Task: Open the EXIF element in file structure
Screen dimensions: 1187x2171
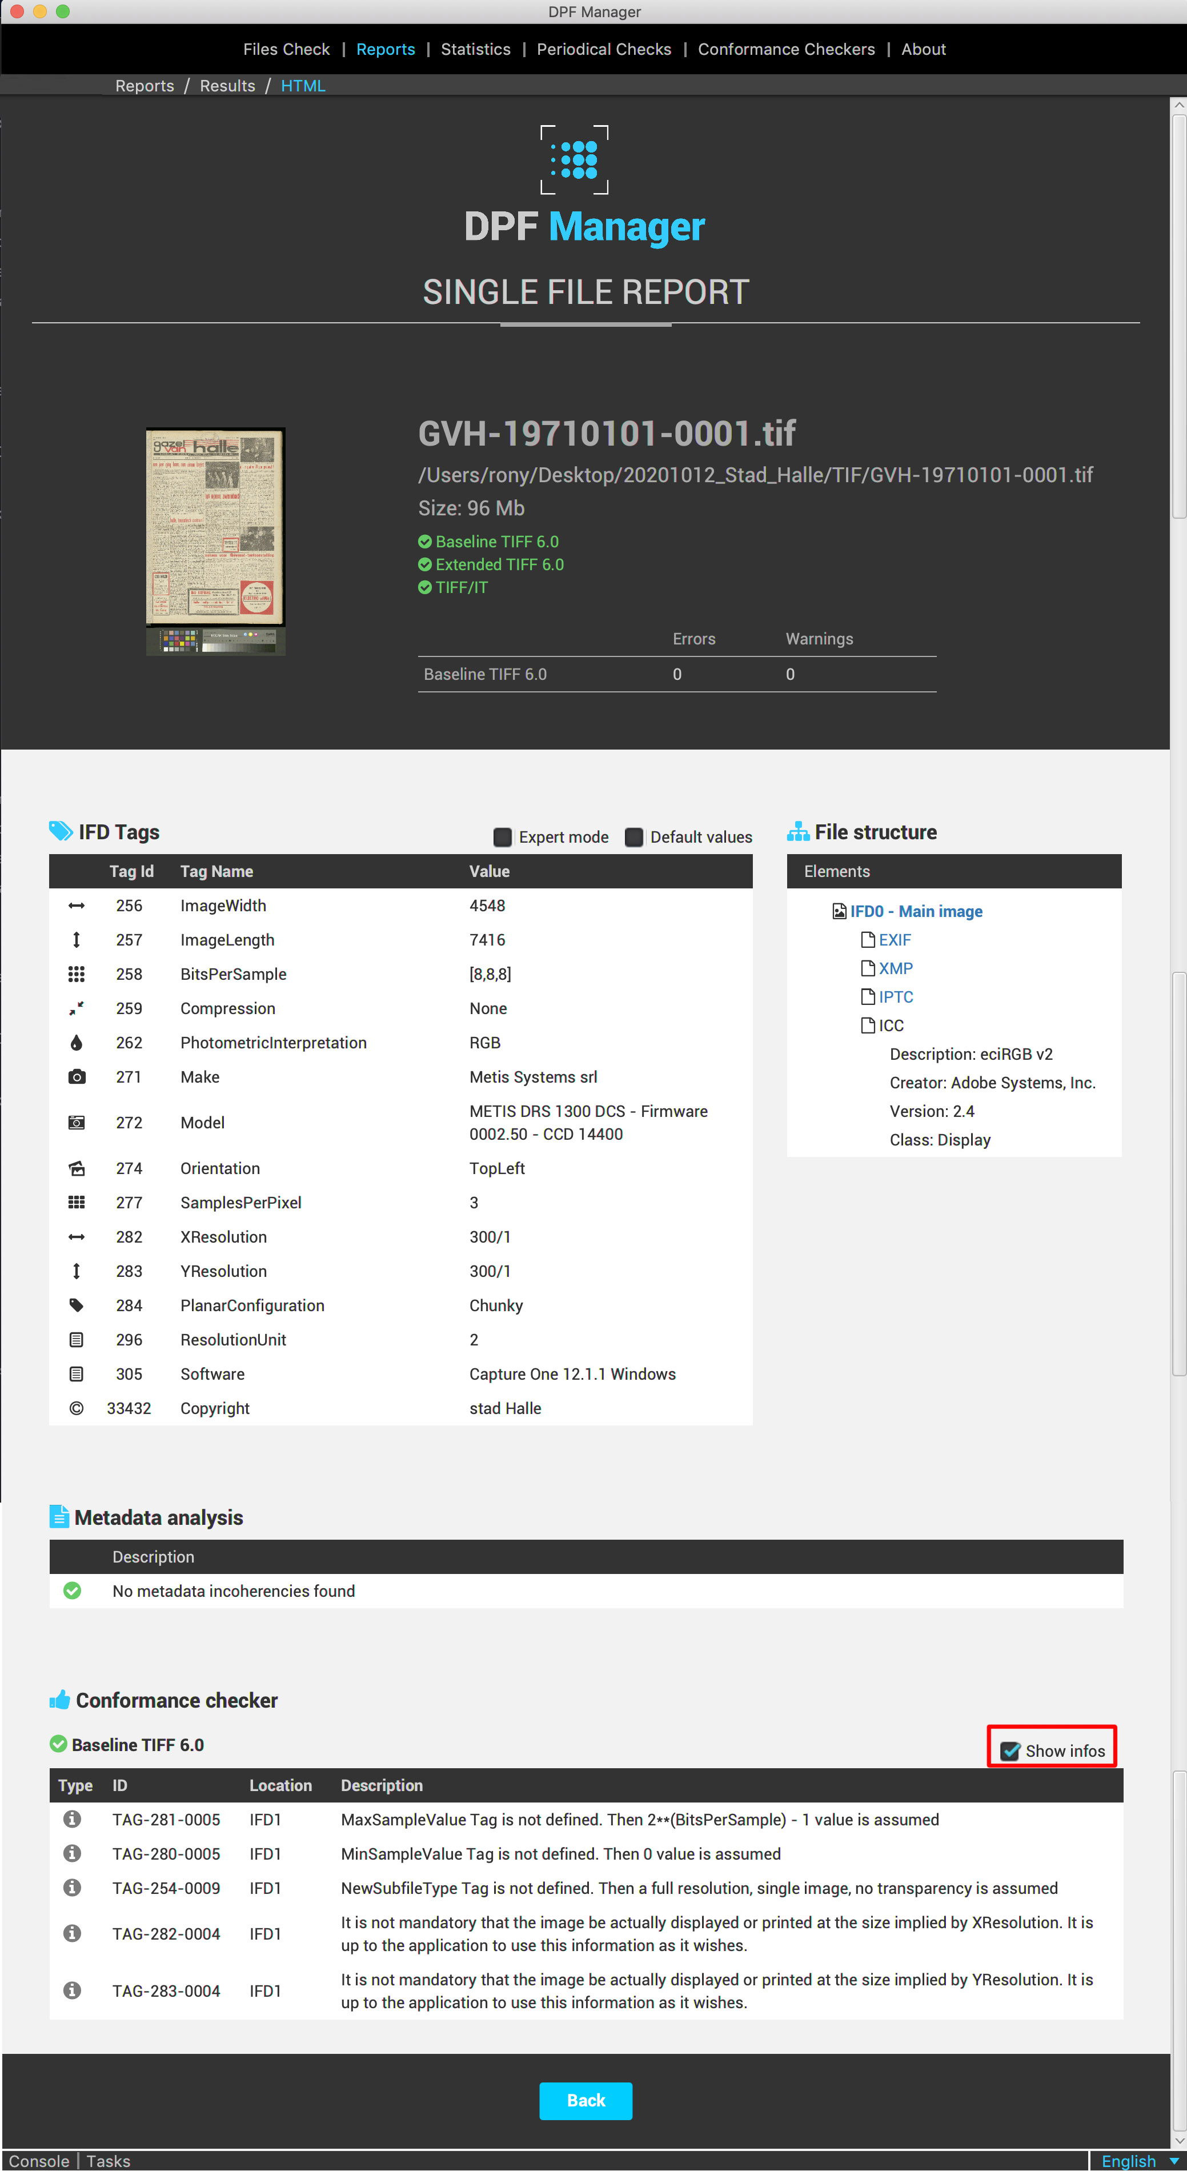Action: [x=895, y=940]
